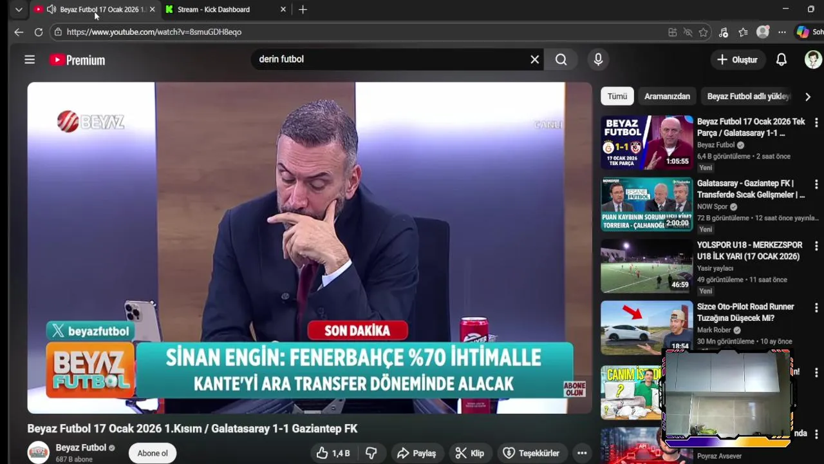The height and width of the screenshot is (464, 824).
Task: Start voice search with the microphone icon
Action: (x=598, y=59)
